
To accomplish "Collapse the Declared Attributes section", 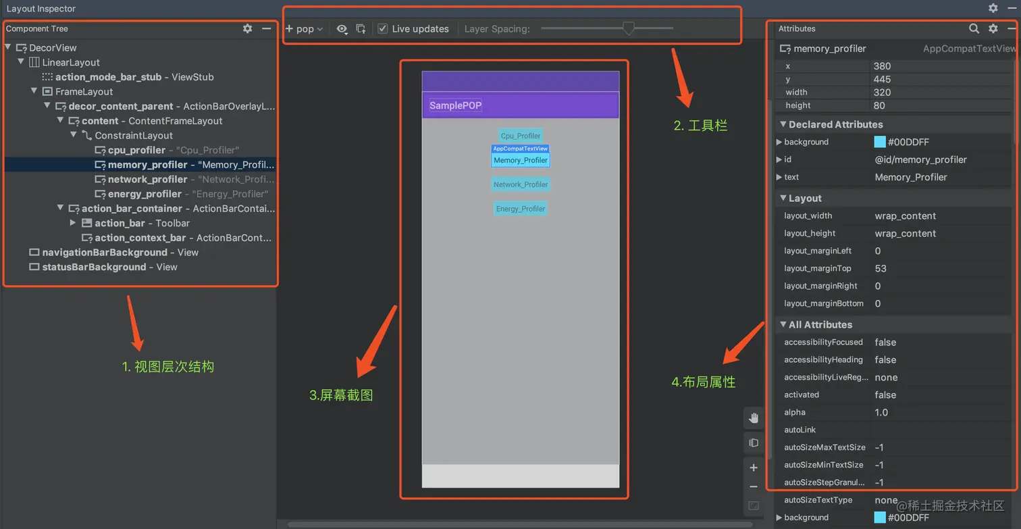I will pyautogui.click(x=784, y=124).
